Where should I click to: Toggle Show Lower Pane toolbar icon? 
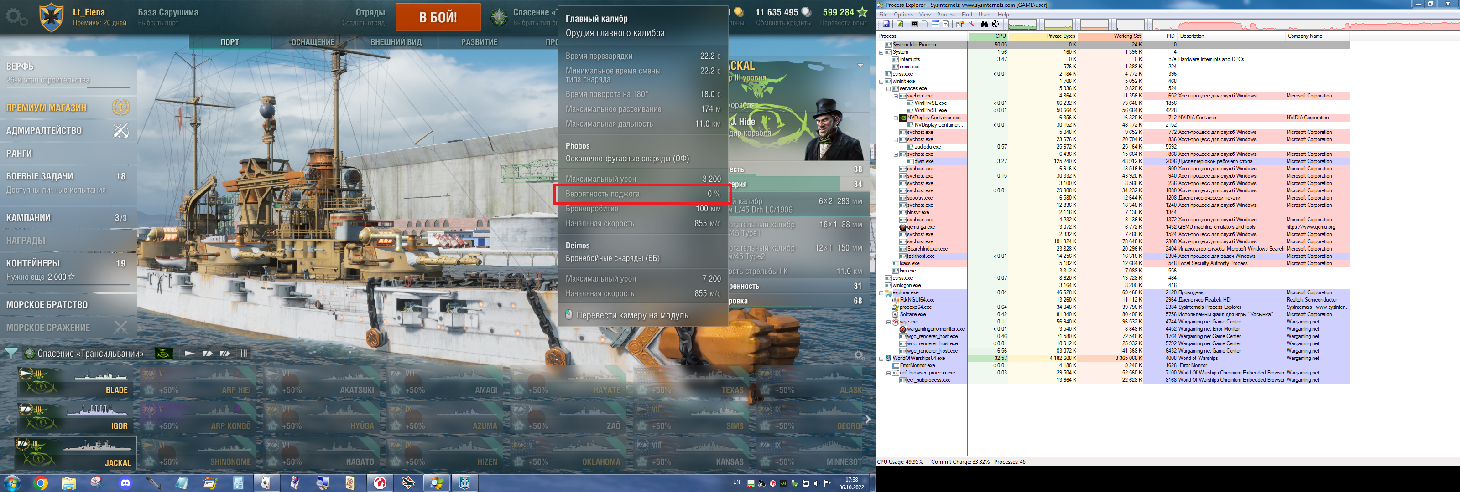(x=935, y=24)
